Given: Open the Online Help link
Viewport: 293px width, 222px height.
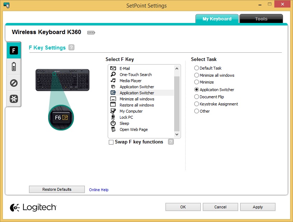Looking at the screenshot, I should (x=99, y=190).
